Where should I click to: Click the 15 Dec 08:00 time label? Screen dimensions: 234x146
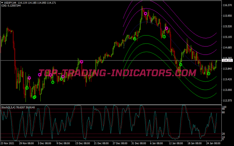point(82,143)
